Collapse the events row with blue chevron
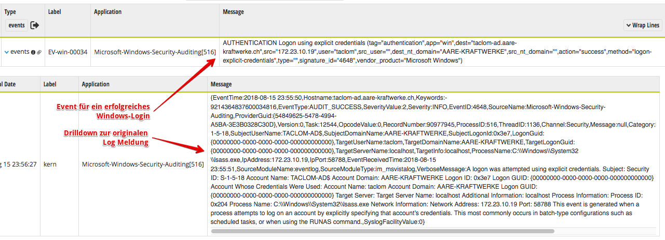This screenshot has width=665, height=240. coord(7,52)
